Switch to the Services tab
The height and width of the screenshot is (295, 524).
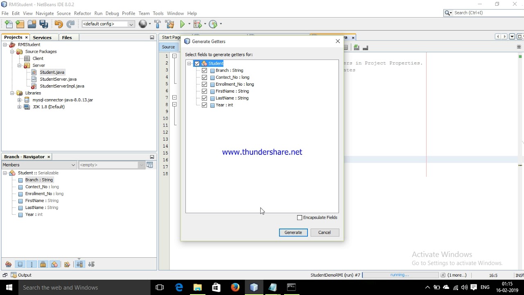(42, 37)
